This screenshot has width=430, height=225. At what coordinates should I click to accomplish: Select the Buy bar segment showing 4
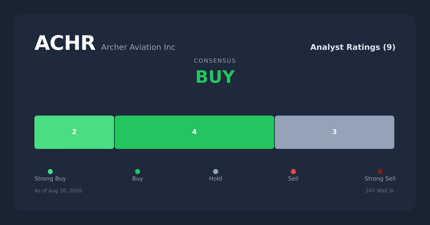194,132
